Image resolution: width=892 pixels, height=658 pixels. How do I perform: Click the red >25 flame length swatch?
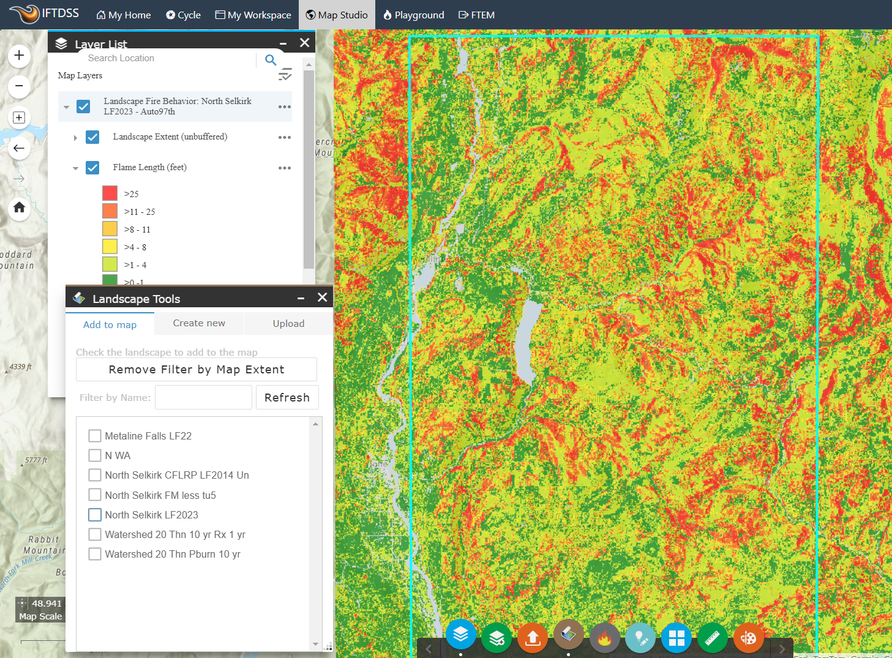(x=110, y=193)
